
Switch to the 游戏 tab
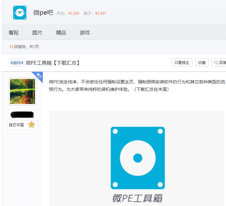[x=85, y=32]
